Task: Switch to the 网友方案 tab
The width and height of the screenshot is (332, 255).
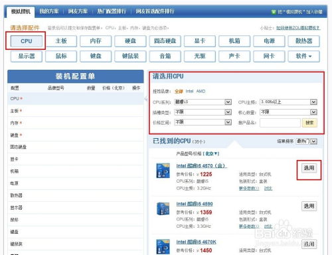Action: (x=78, y=11)
